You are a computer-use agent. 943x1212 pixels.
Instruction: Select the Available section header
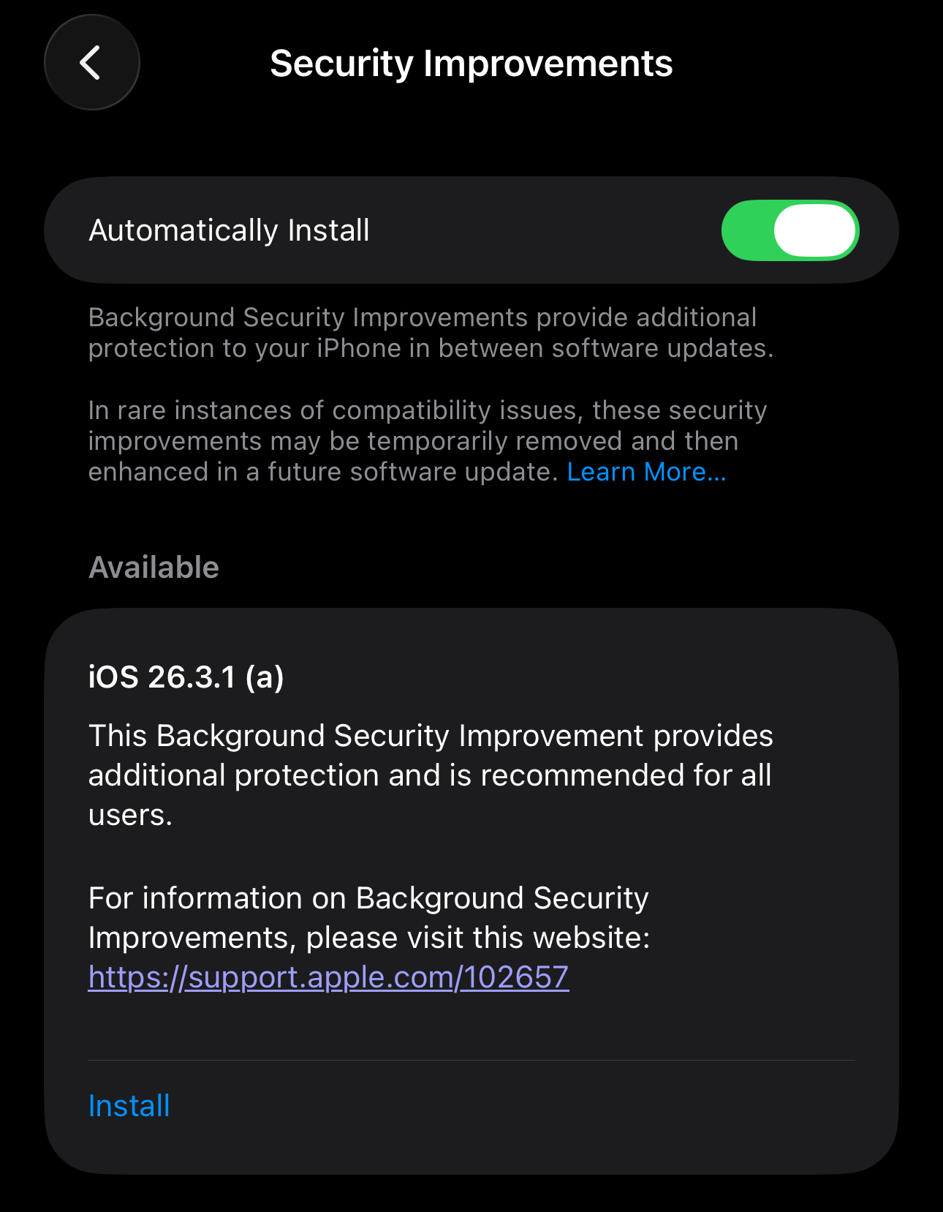pyautogui.click(x=154, y=568)
